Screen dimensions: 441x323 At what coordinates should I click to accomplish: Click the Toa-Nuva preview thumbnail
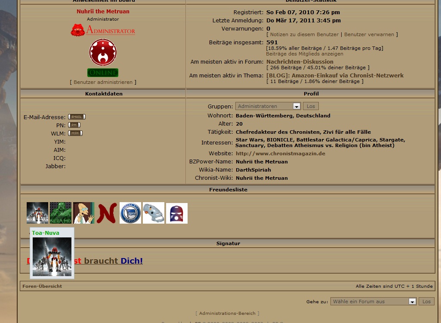point(52,257)
